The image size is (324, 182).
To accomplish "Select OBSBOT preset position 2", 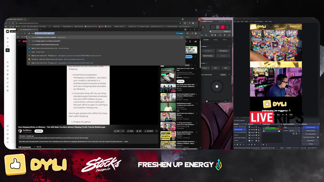I will [218, 27].
